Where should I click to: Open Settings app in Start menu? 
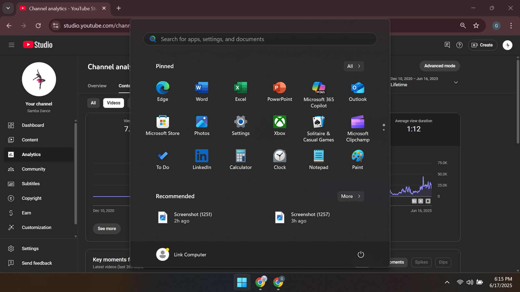(240, 126)
